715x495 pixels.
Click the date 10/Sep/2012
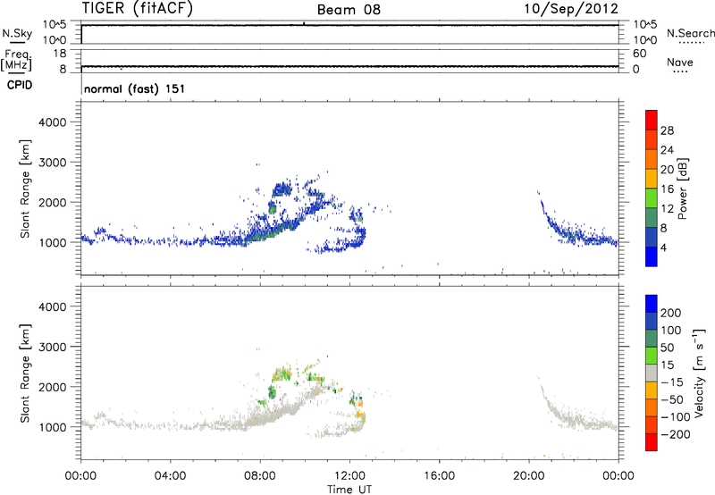[x=571, y=9]
